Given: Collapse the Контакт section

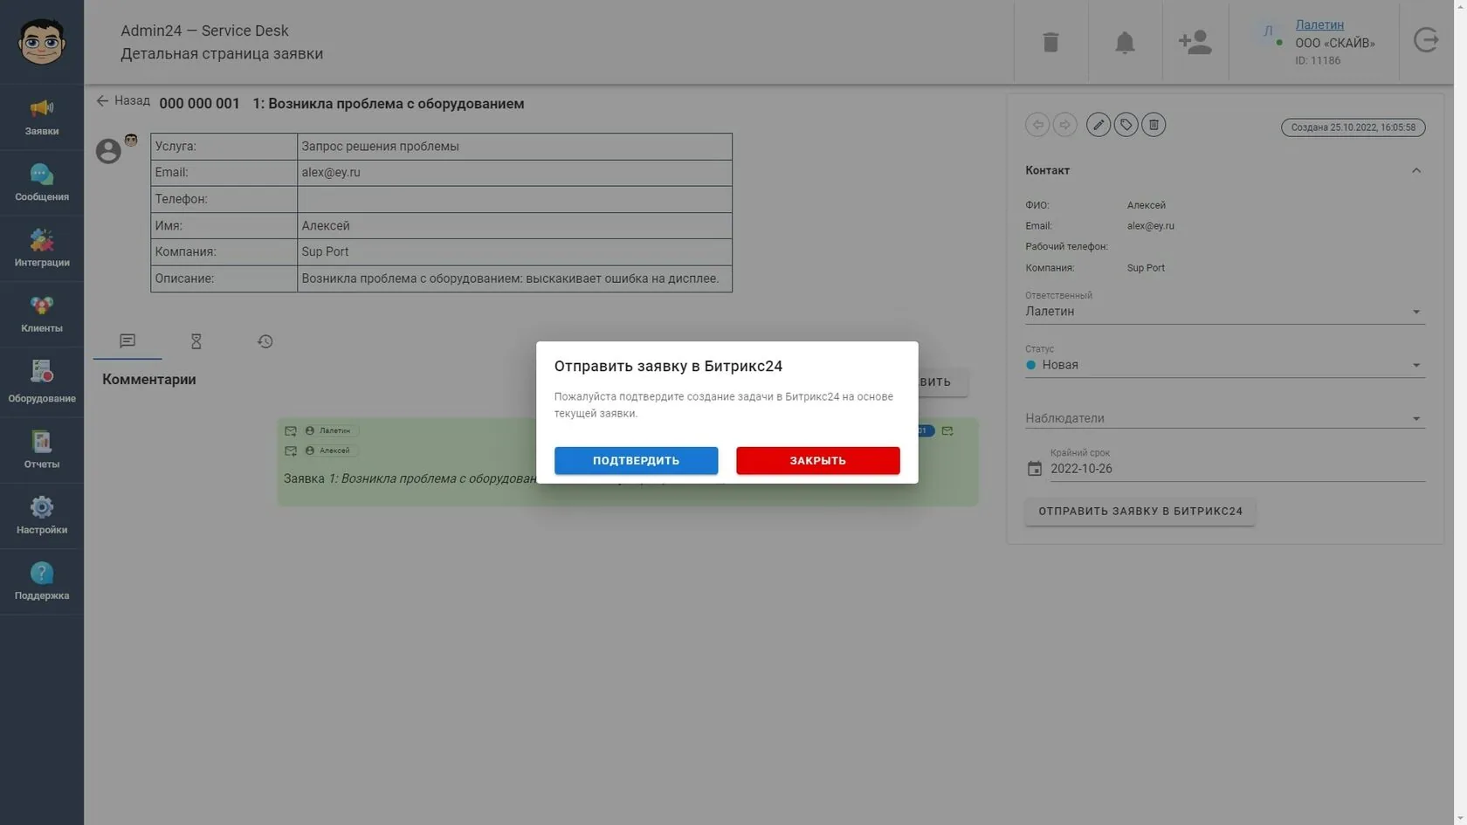Looking at the screenshot, I should click(1416, 170).
